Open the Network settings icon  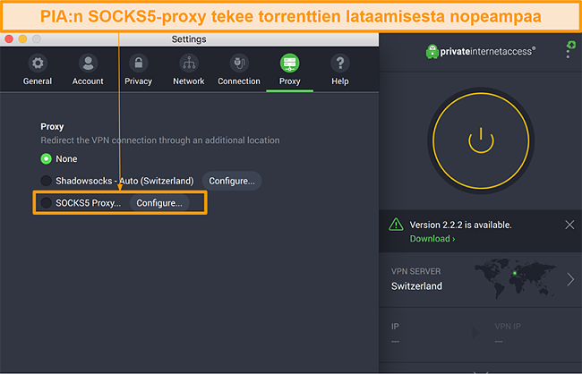[188, 64]
